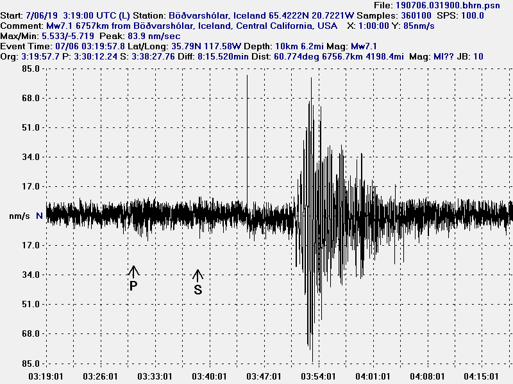Click Y scale value 85nm/s

[419, 26]
